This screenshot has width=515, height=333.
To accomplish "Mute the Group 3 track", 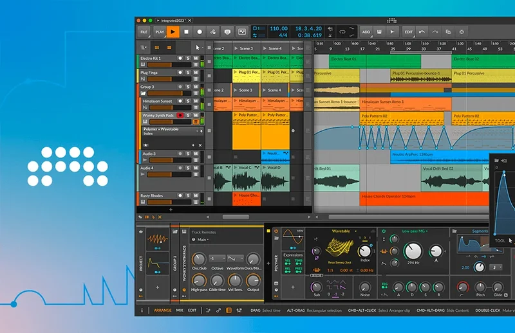I will [196, 87].
